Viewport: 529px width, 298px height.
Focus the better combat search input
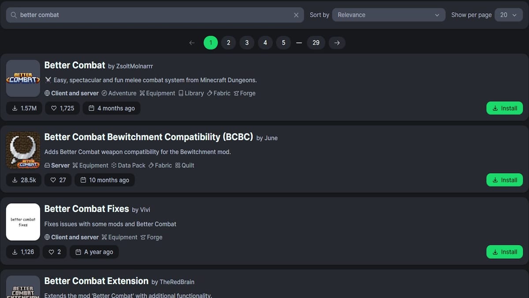154,15
